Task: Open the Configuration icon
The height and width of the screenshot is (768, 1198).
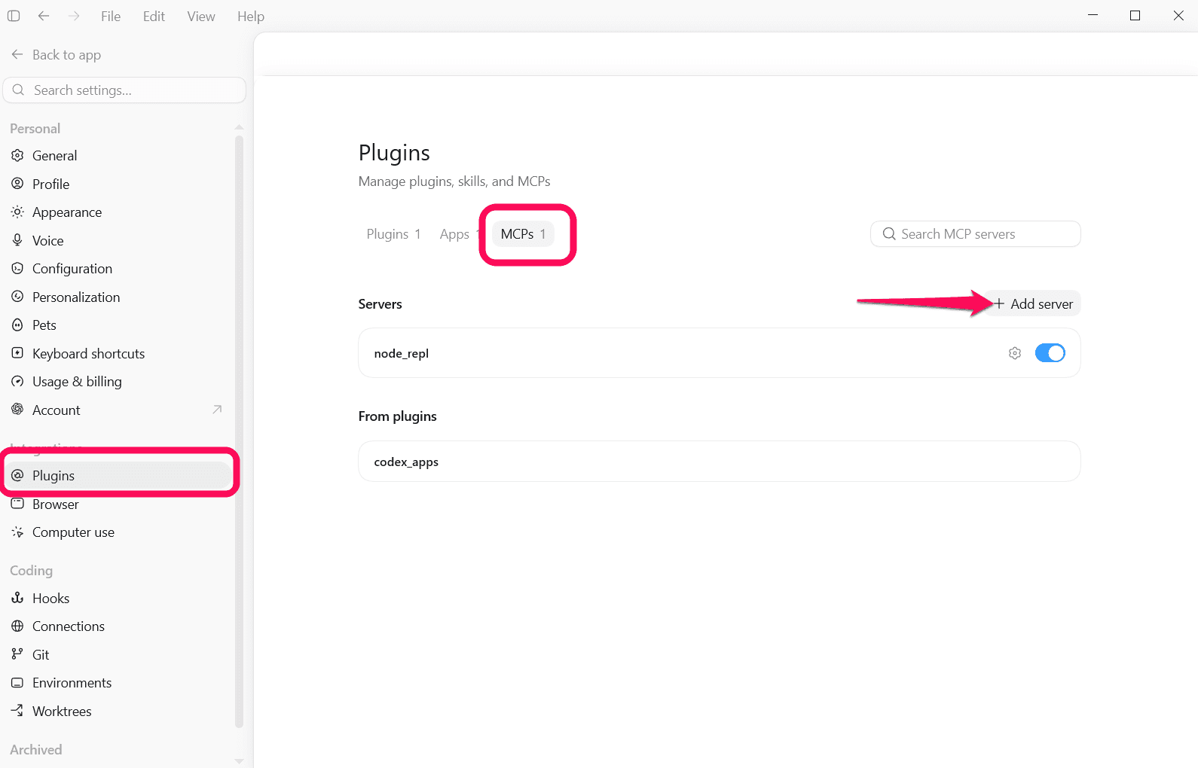Action: (x=17, y=269)
